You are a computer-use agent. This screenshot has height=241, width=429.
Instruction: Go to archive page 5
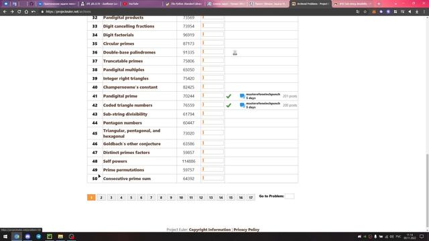tap(131, 197)
